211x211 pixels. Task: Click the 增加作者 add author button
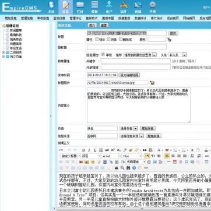coord(147,128)
